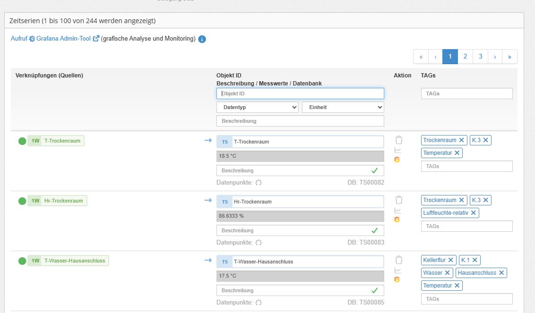This screenshot has height=313, width=535.
Task: Click the Beschreibung filter field in header
Action: (300, 121)
